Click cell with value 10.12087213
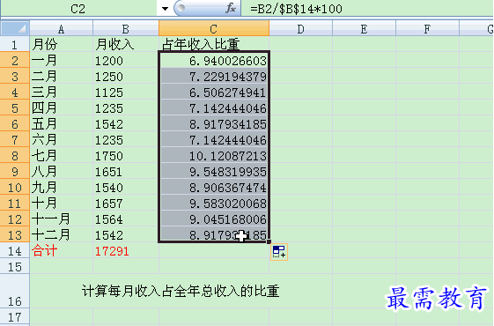 [x=214, y=156]
